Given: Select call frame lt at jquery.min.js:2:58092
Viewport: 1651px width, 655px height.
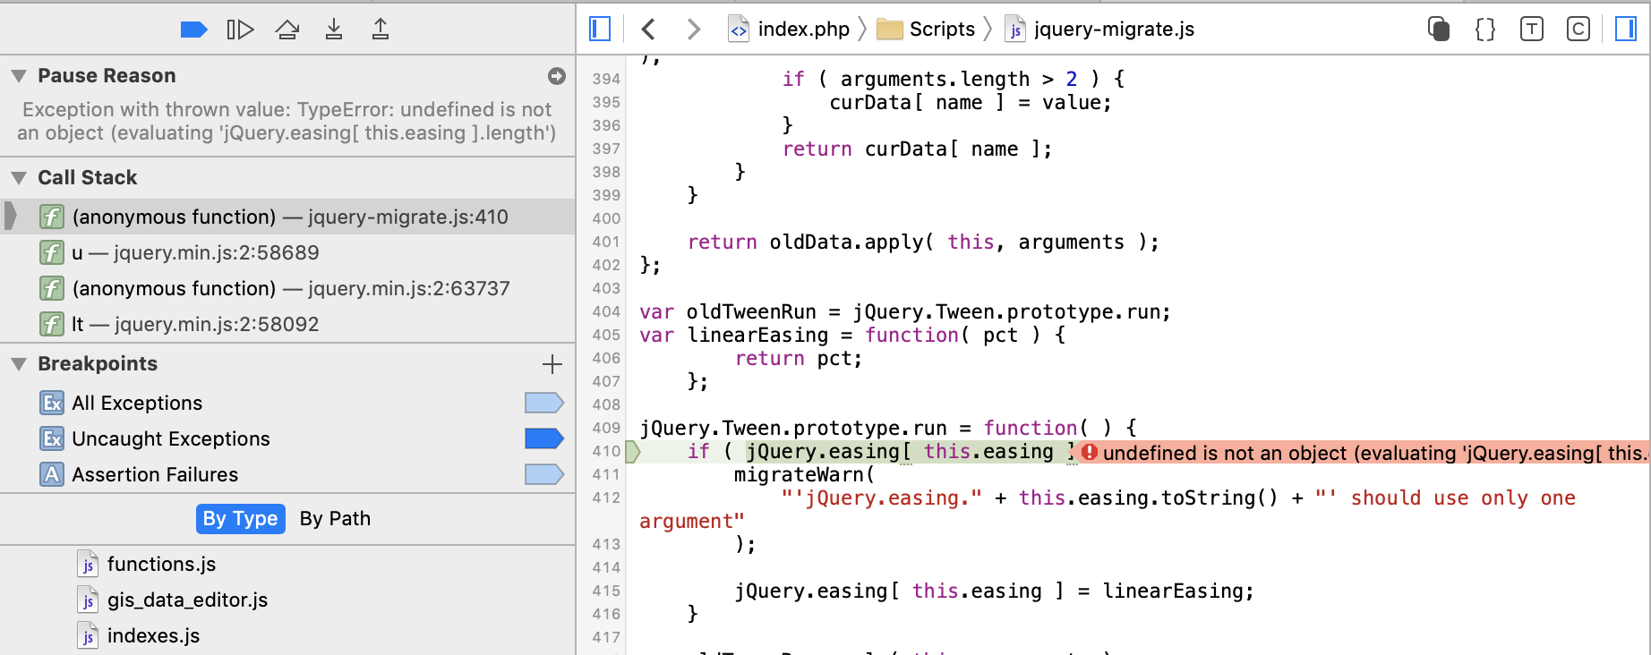Looking at the screenshot, I should [287, 324].
